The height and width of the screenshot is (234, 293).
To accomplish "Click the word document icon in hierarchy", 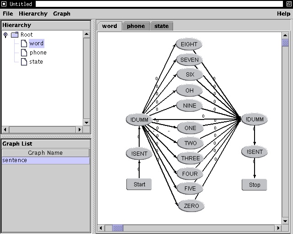I will (24, 44).
